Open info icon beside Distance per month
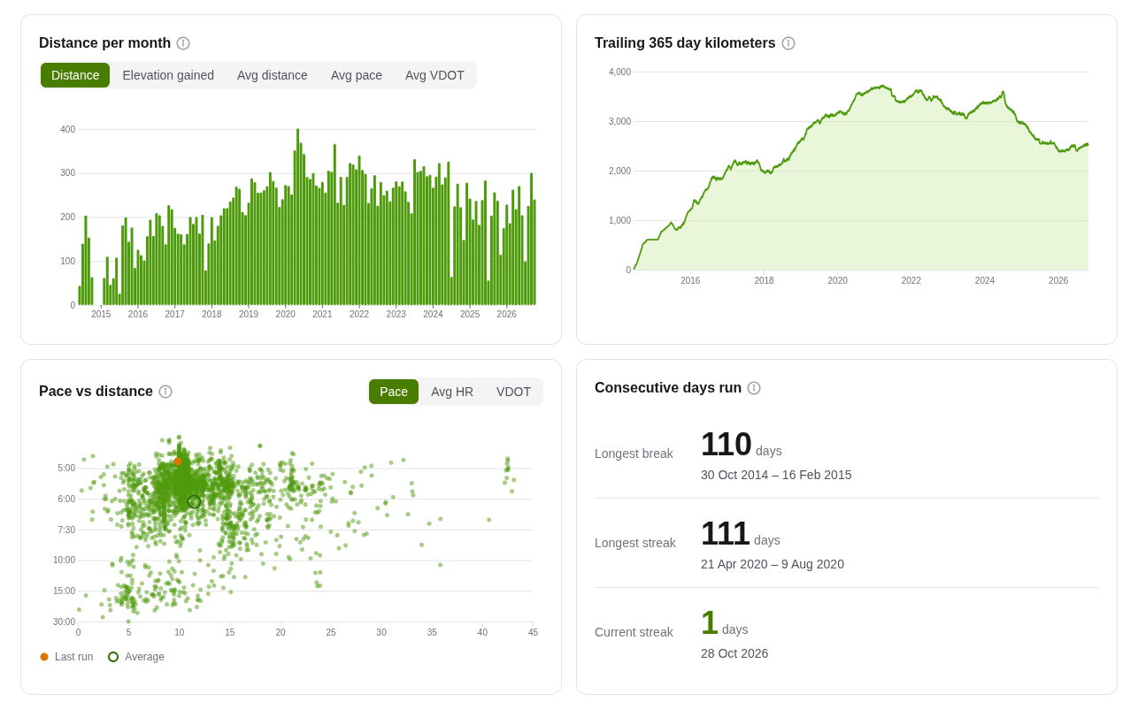 pyautogui.click(x=183, y=43)
